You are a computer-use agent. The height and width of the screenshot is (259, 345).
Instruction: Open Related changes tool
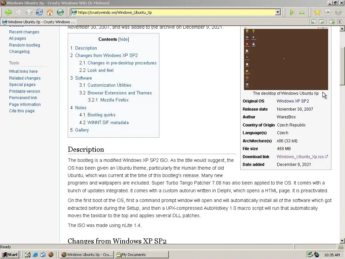pyautogui.click(x=25, y=78)
